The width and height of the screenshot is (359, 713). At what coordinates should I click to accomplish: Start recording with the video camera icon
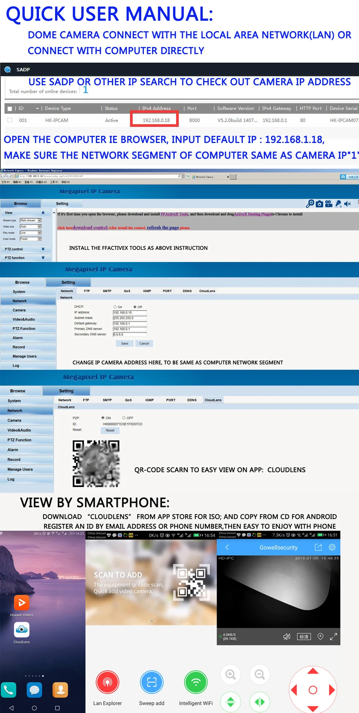click(x=329, y=204)
